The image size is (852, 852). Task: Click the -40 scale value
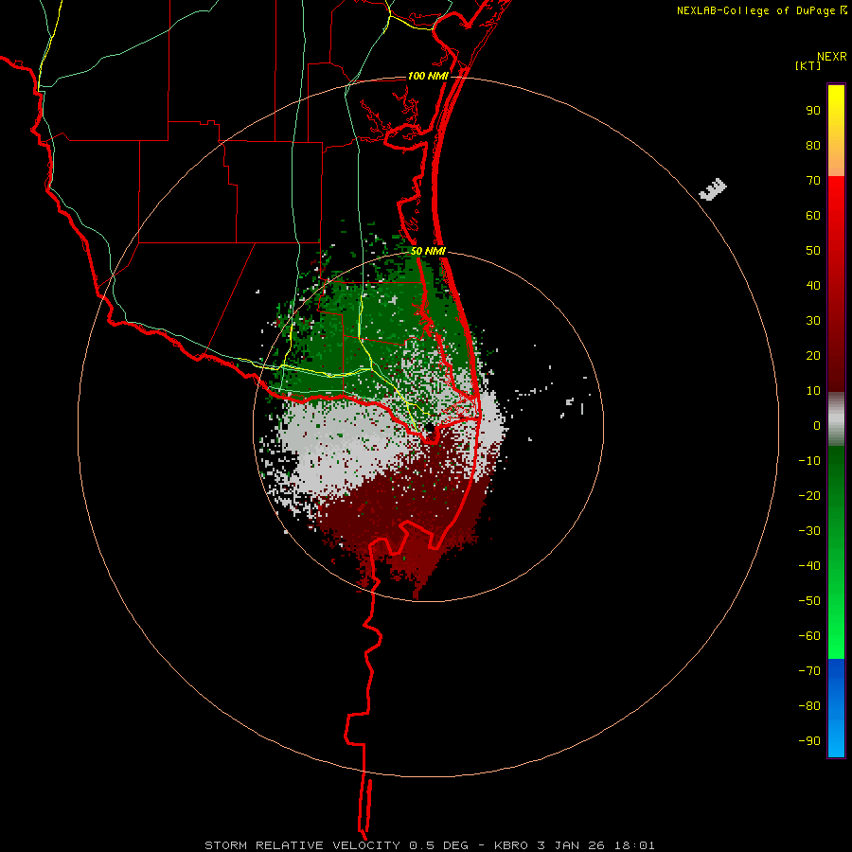coord(809,566)
